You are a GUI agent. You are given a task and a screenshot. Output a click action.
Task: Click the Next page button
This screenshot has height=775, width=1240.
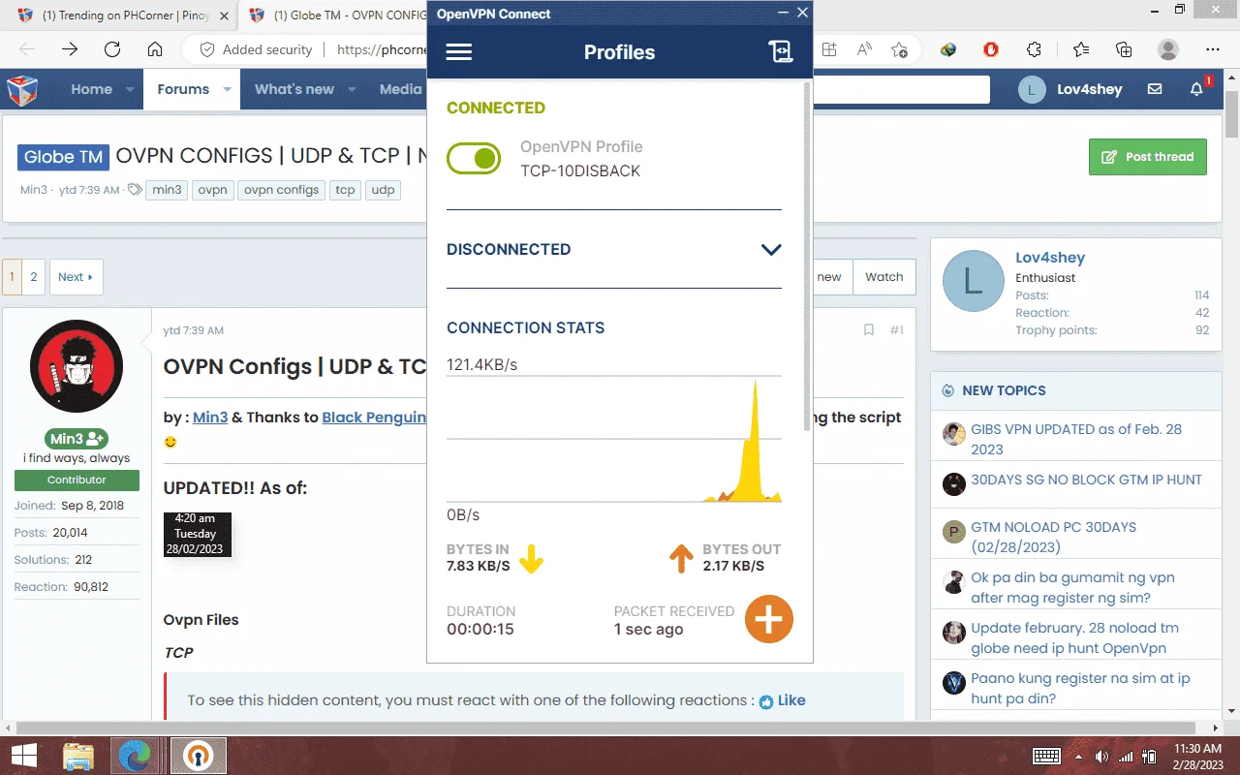click(x=76, y=277)
